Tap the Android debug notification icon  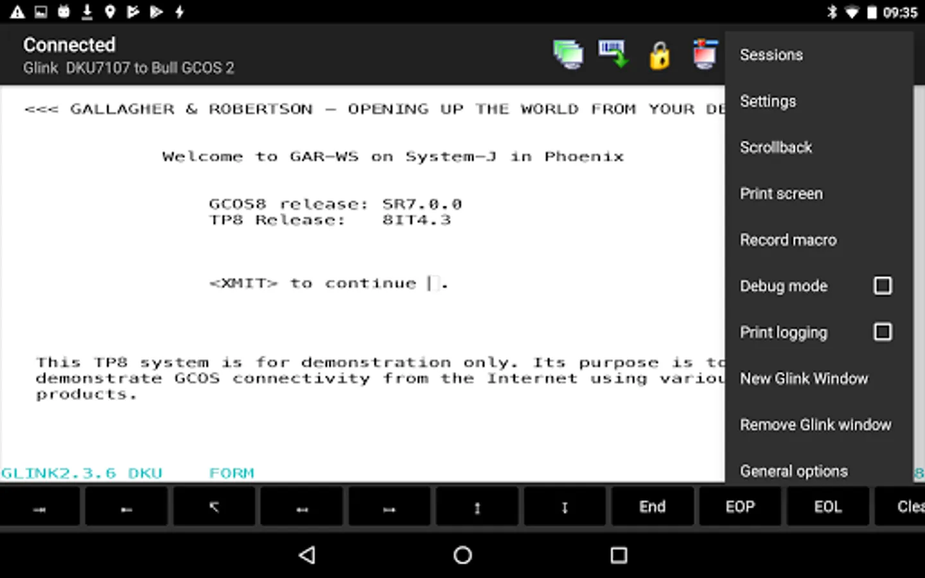(x=64, y=12)
